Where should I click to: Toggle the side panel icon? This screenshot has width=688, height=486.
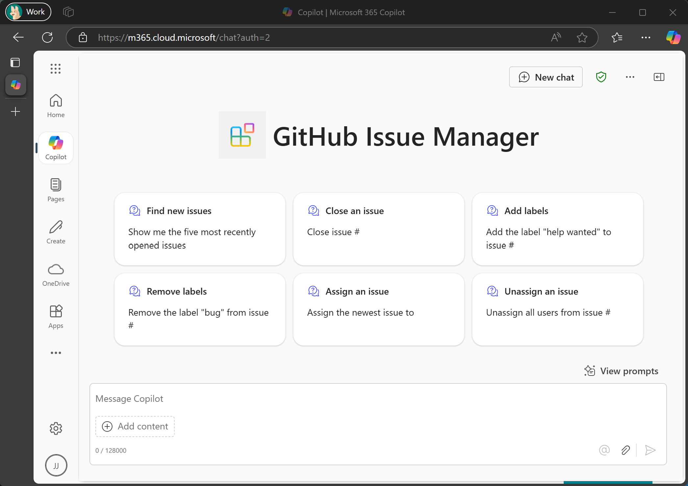tap(659, 77)
